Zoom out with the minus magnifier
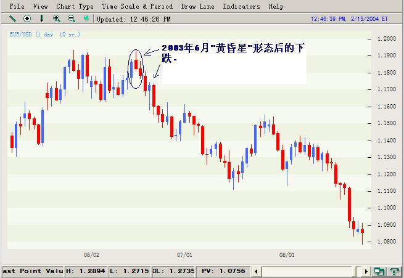 click(x=72, y=18)
